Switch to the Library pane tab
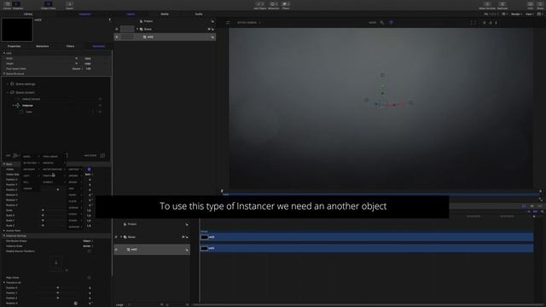This screenshot has width=546, height=307. (28, 14)
